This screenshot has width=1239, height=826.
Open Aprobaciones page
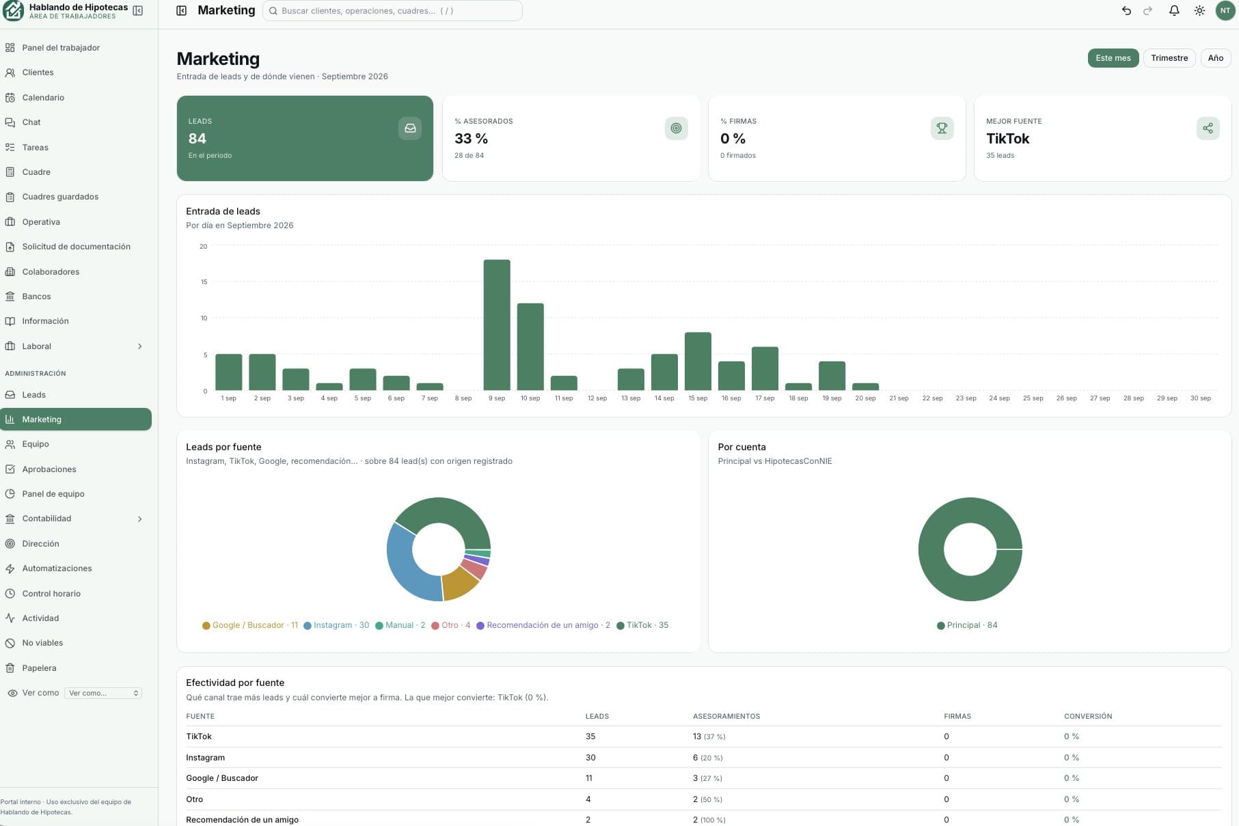(x=76, y=469)
